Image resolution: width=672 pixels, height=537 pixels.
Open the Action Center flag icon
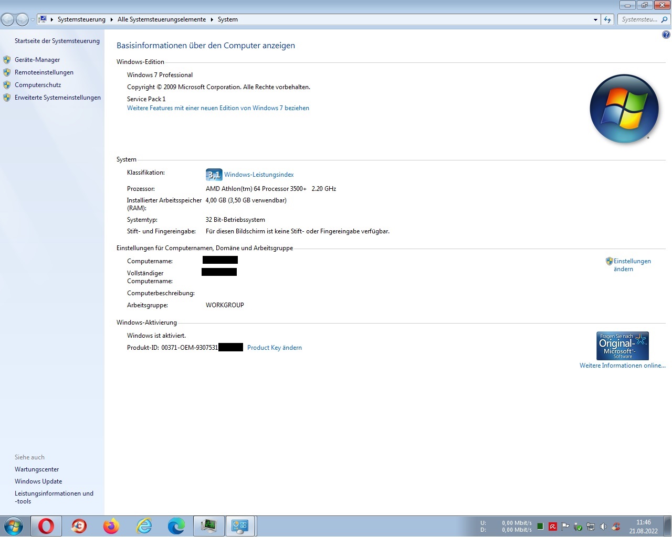click(565, 527)
